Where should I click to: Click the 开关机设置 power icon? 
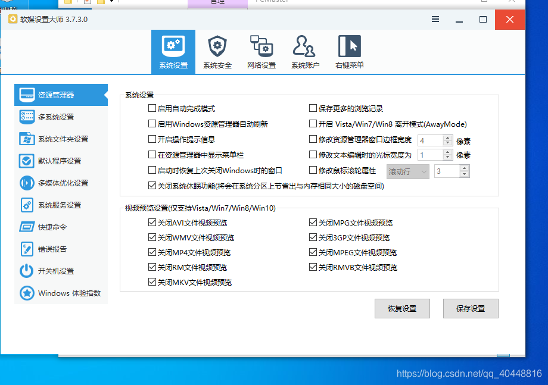click(27, 271)
